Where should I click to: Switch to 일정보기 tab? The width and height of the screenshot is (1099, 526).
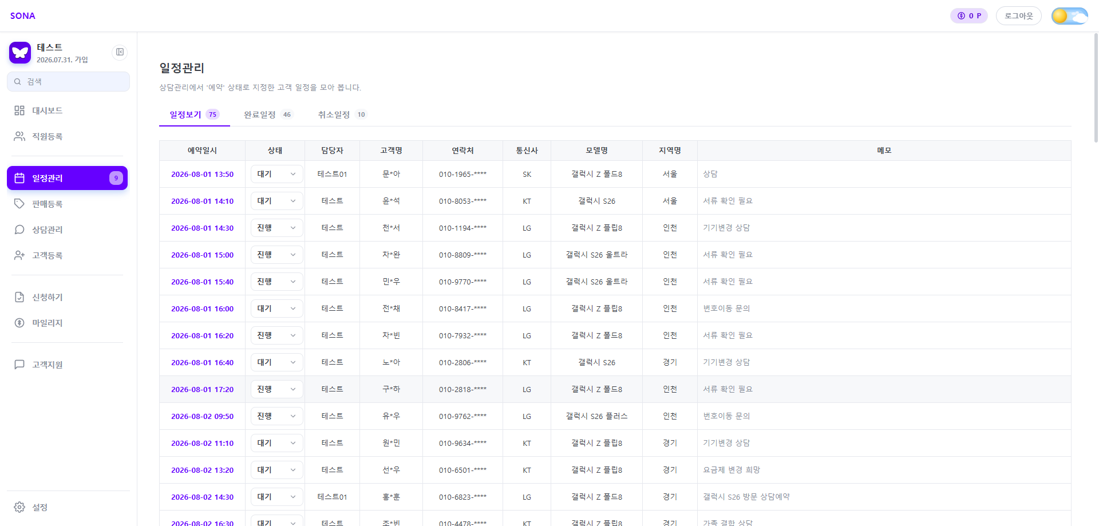[195, 114]
